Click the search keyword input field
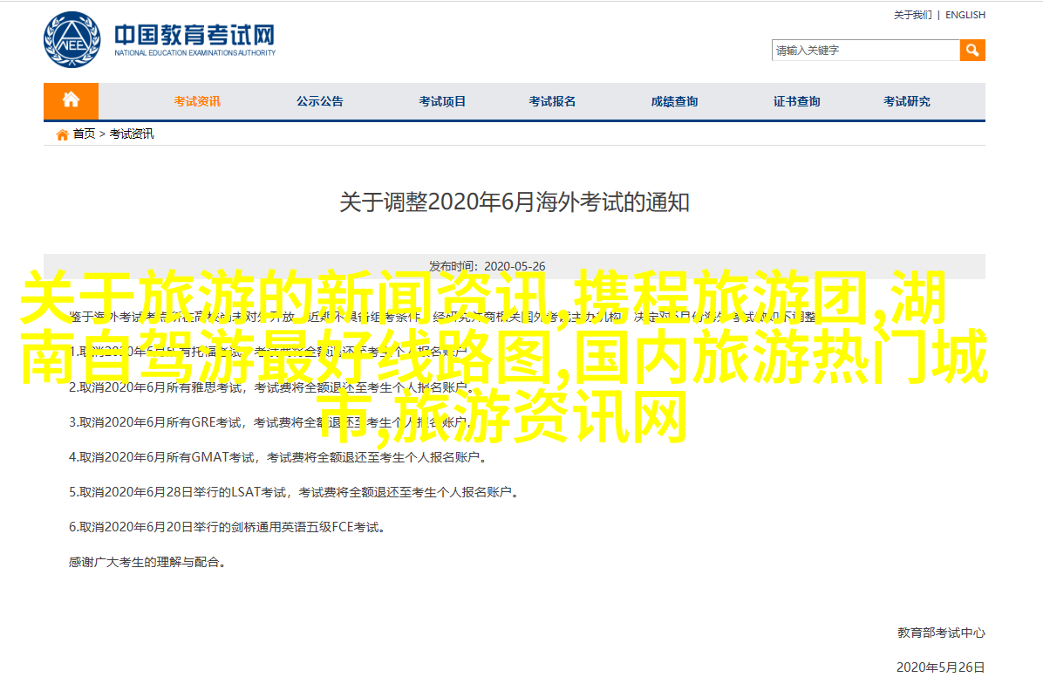This screenshot has height=698, width=1043. coord(865,50)
